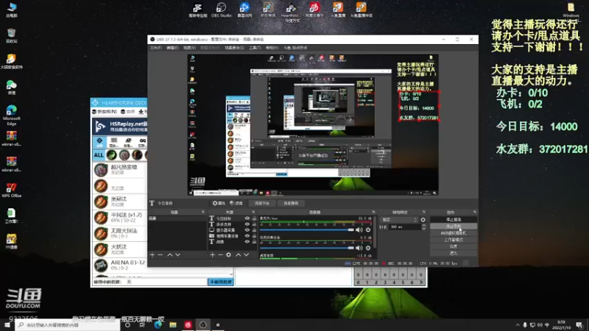Mute the 麦克风/Aux mixer channel speaker icon
This screenshot has width=589, height=331.
click(x=359, y=229)
